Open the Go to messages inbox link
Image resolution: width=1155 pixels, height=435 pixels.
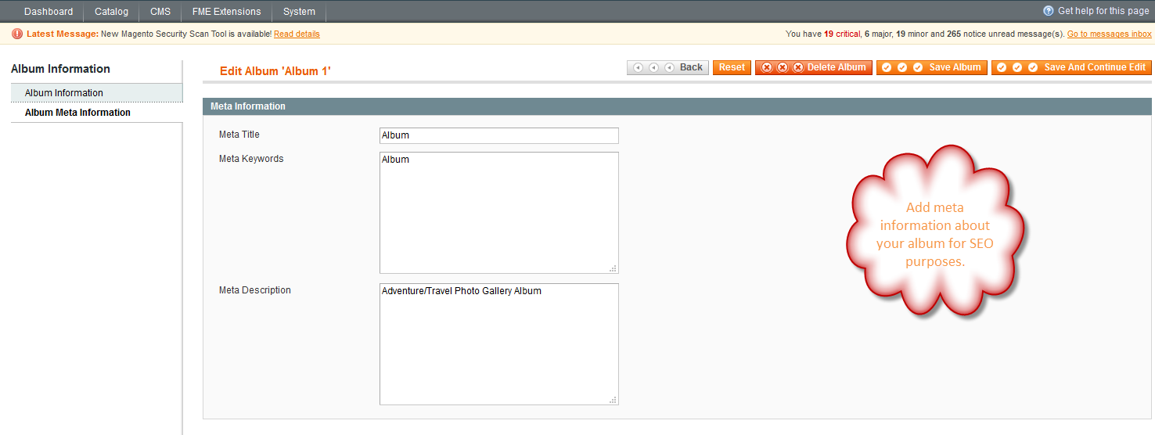click(x=1109, y=34)
